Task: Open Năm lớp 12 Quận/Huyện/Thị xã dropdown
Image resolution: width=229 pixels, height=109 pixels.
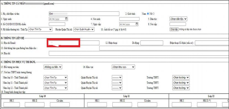Action: (117, 88)
